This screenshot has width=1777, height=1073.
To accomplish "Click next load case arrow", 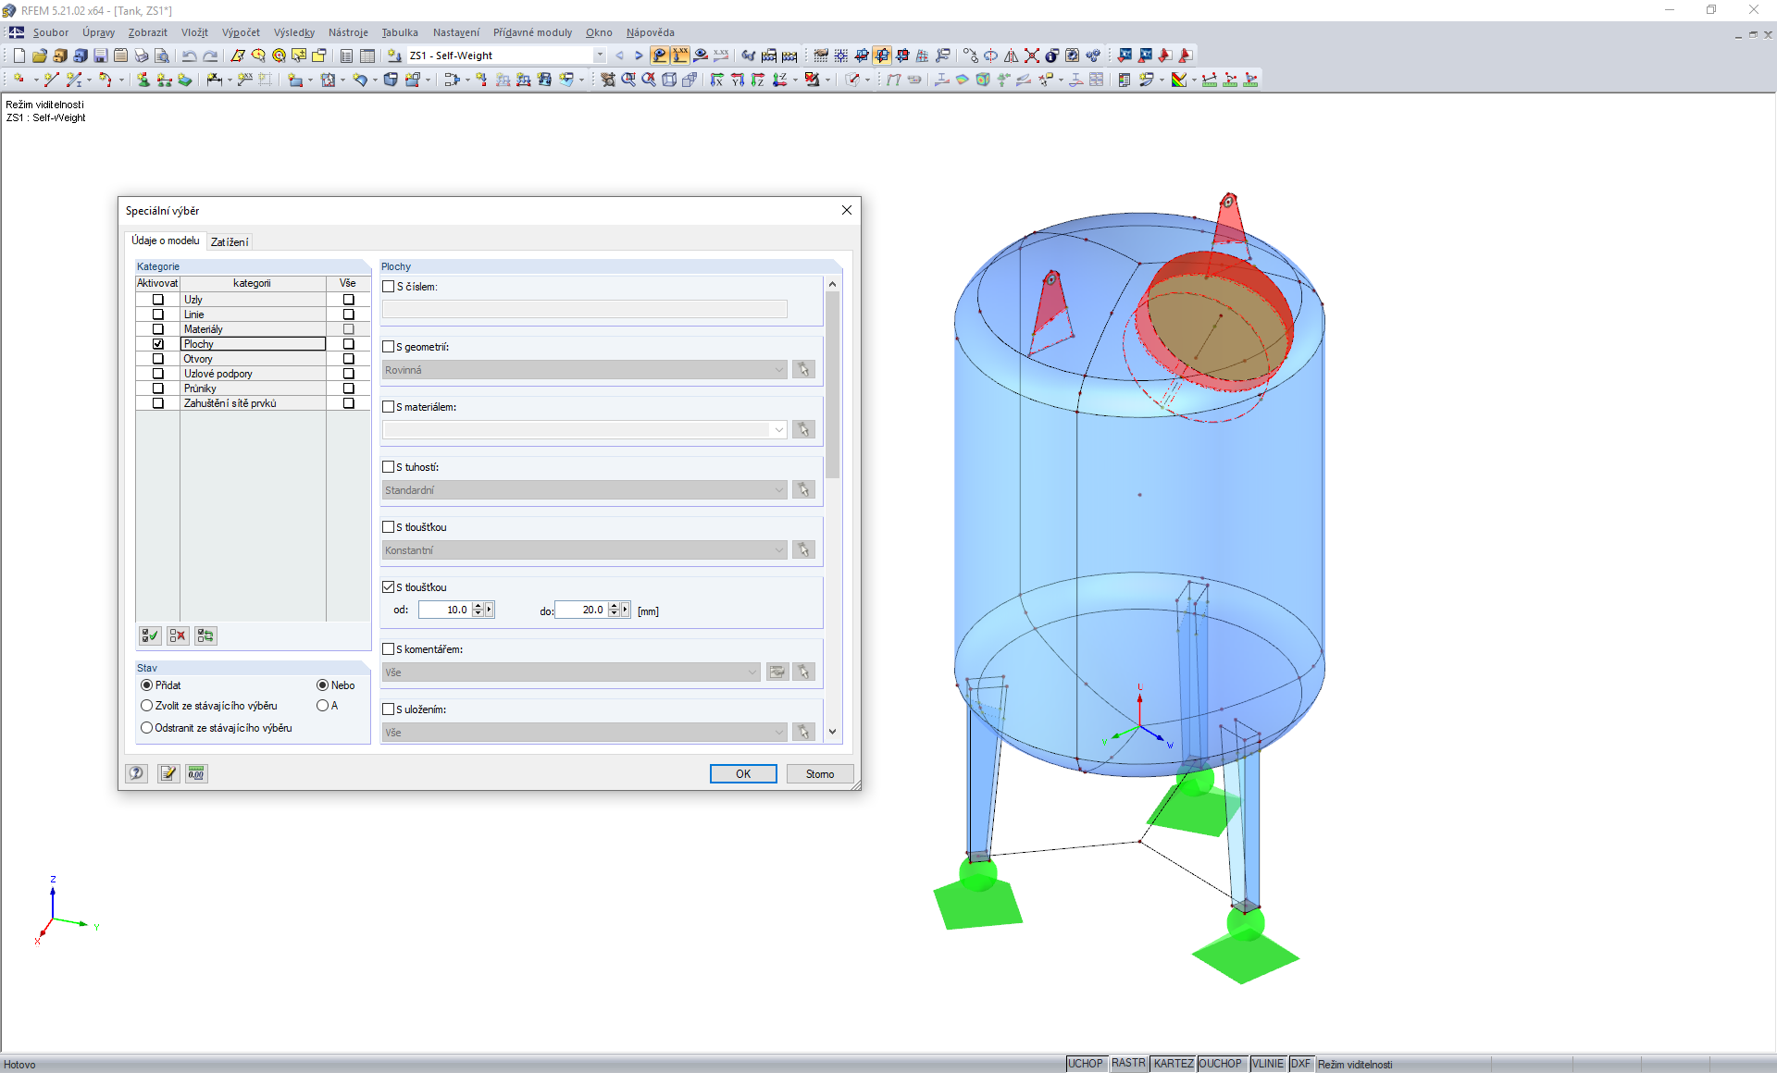I will [x=639, y=55].
